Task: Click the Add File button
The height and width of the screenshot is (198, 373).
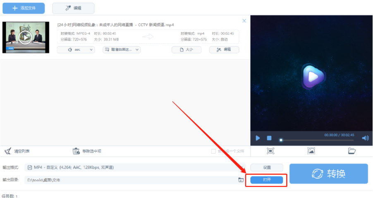Action: 24,8
